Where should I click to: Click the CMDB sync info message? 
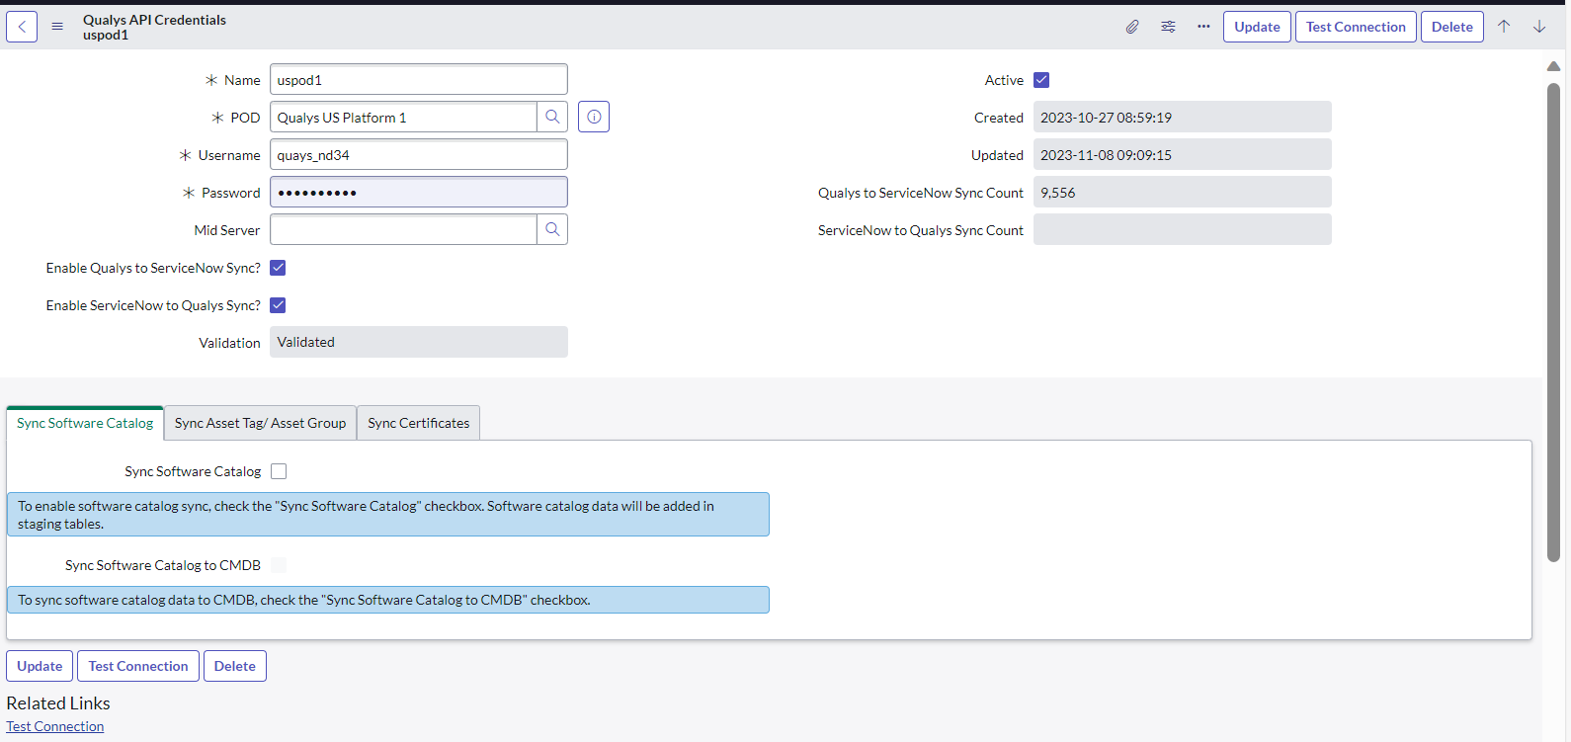pos(388,600)
